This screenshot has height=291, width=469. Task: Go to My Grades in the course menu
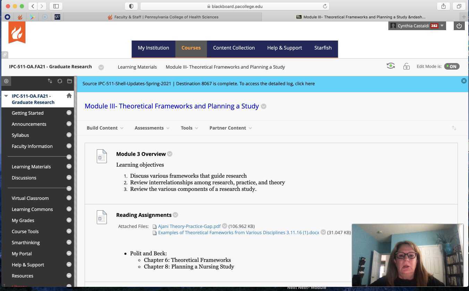pyautogui.click(x=23, y=220)
